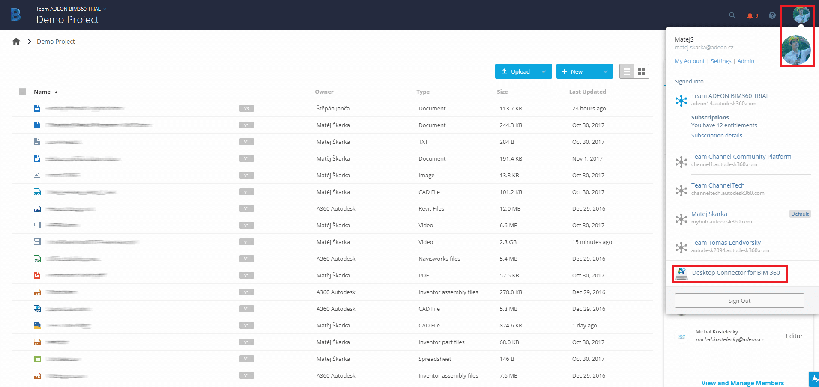Screen dimensions: 819x387
Task: Click the BIM 360 logo
Action: 16,15
